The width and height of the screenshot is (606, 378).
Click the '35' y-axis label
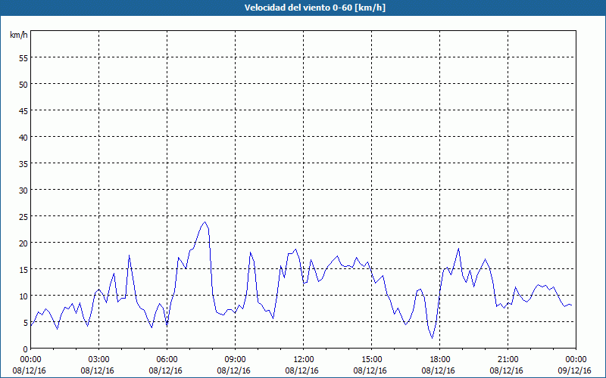23,164
